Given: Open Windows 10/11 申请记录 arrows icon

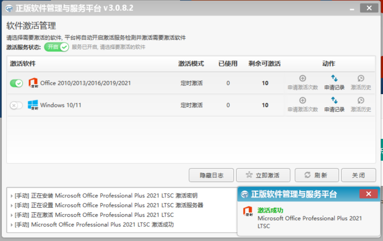Looking at the screenshot, I should pyautogui.click(x=334, y=100).
